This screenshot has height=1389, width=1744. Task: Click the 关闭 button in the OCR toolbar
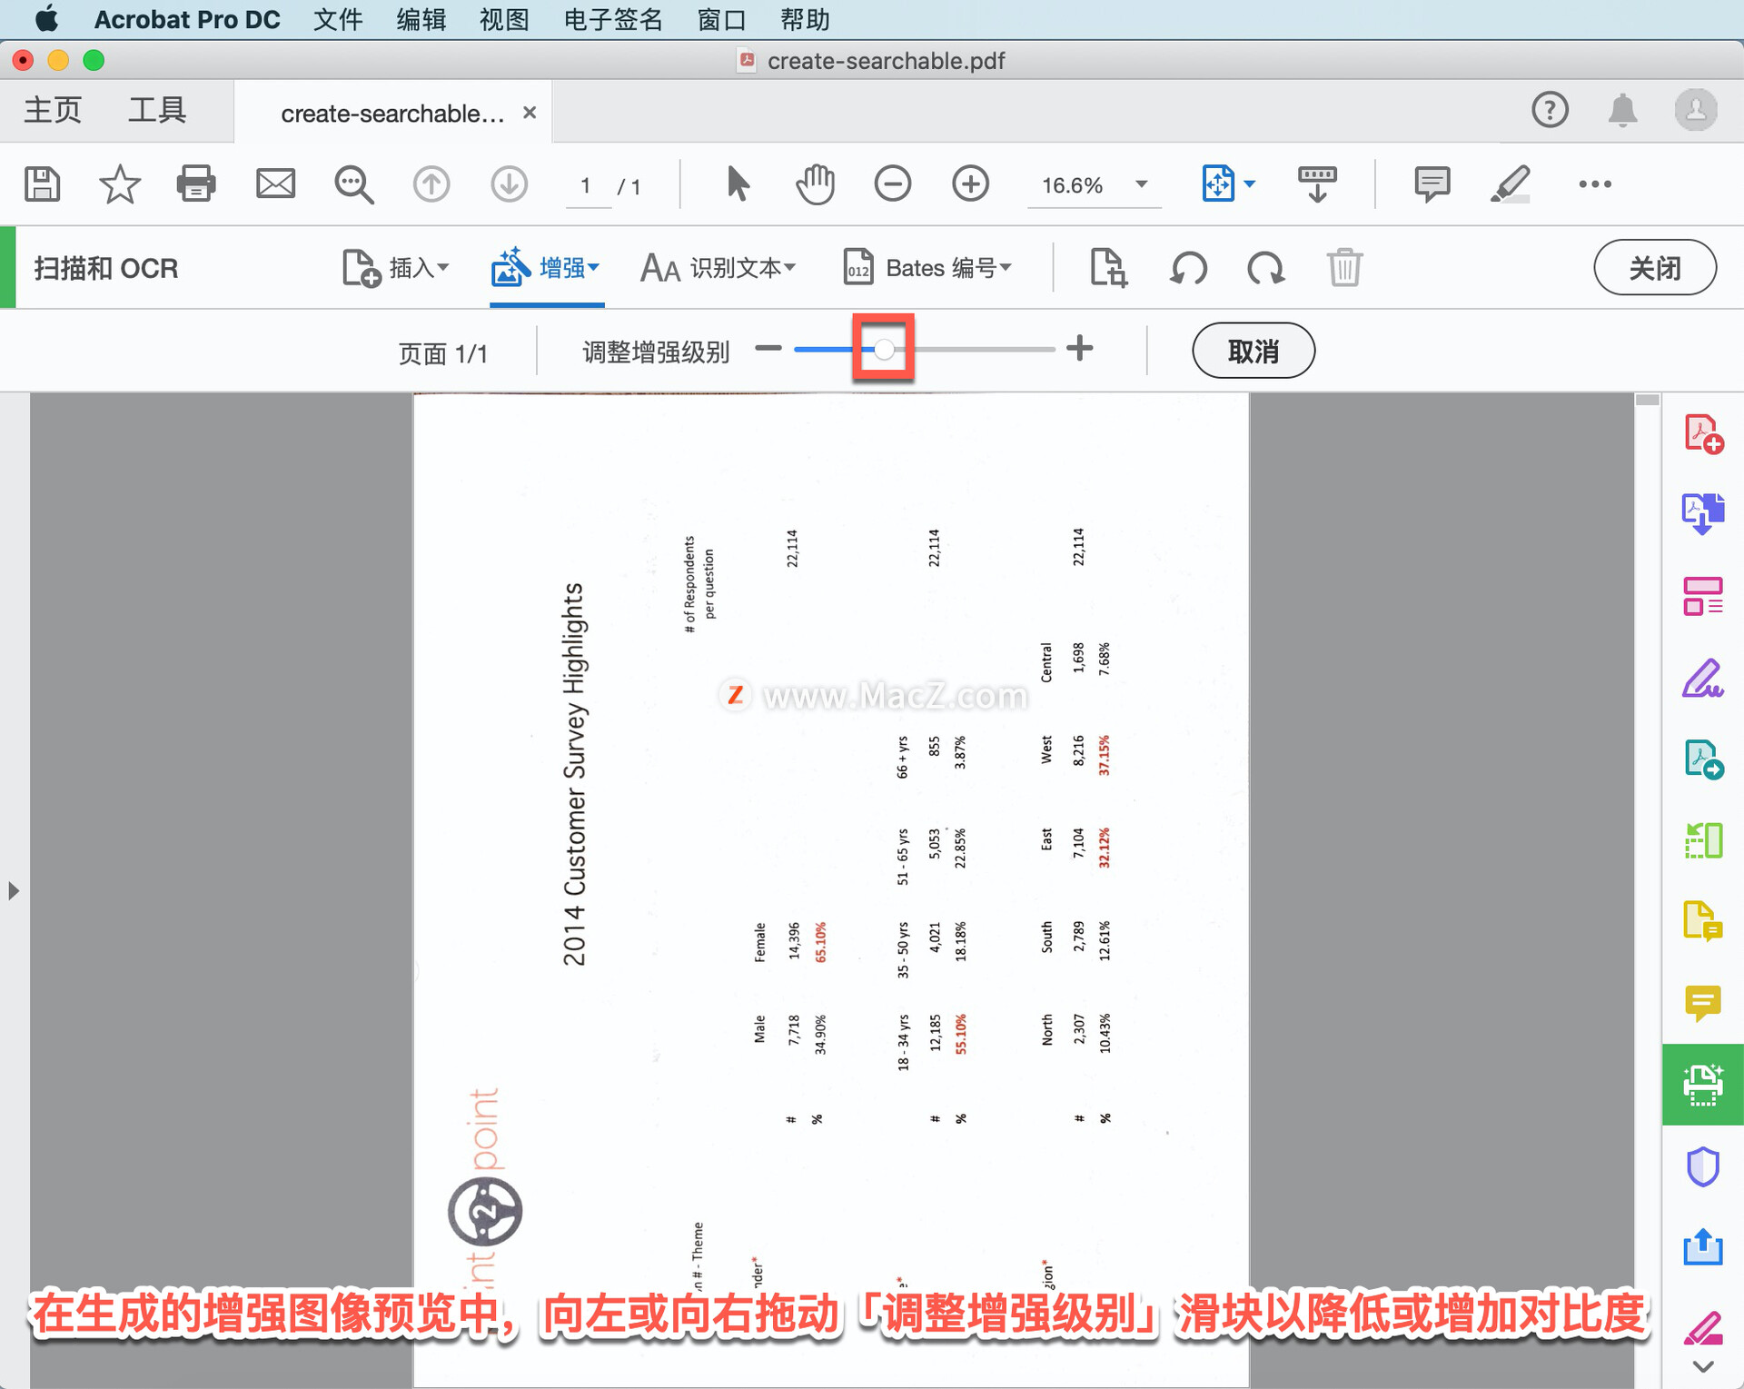(1654, 268)
